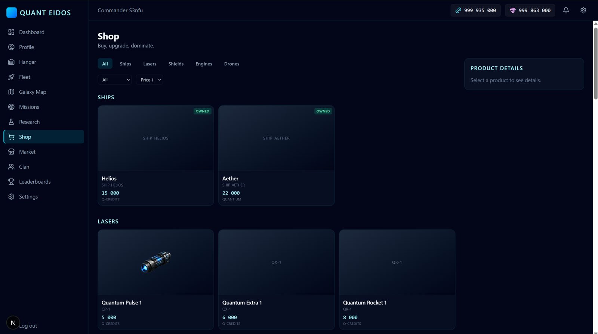Click the Quantum Extra 1 title
Image resolution: width=598 pixels, height=334 pixels.
pos(242,303)
